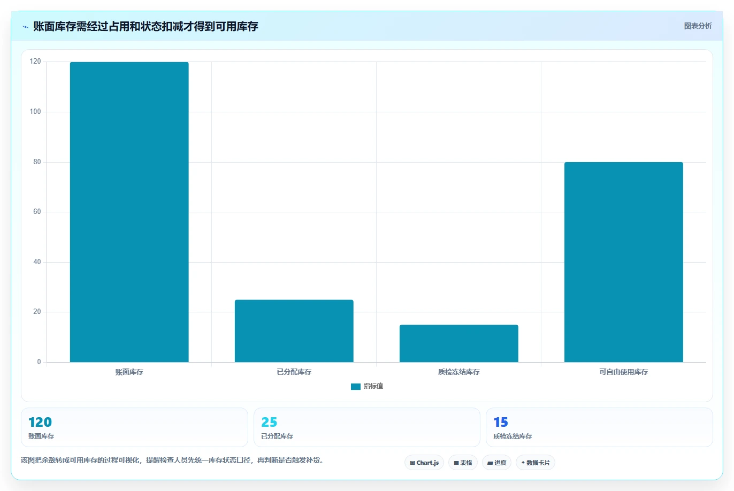Click the 数据卡片 tag chip
Image resolution: width=734 pixels, height=491 pixels.
point(536,463)
